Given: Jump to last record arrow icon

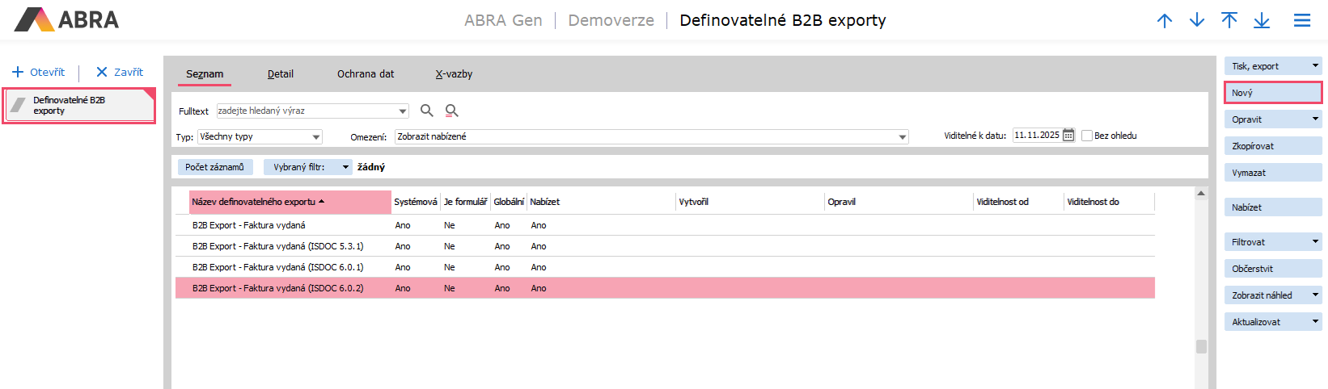Looking at the screenshot, I should click(x=1262, y=20).
